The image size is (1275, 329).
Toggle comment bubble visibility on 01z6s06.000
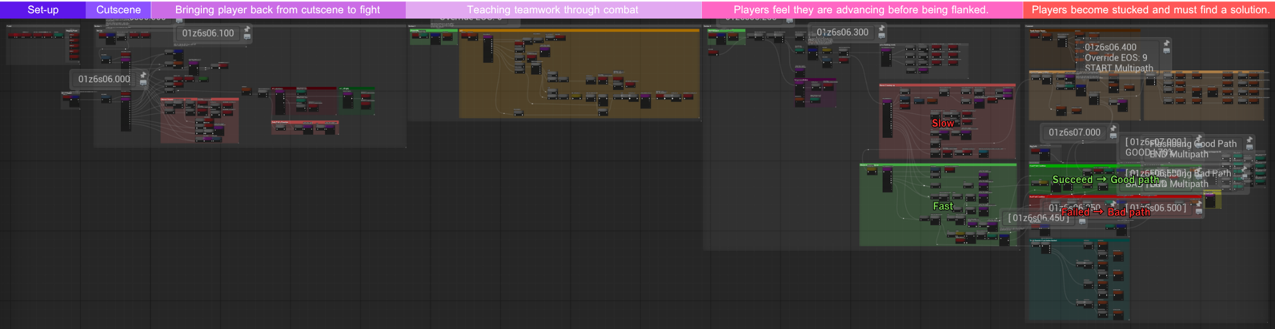coord(143,83)
